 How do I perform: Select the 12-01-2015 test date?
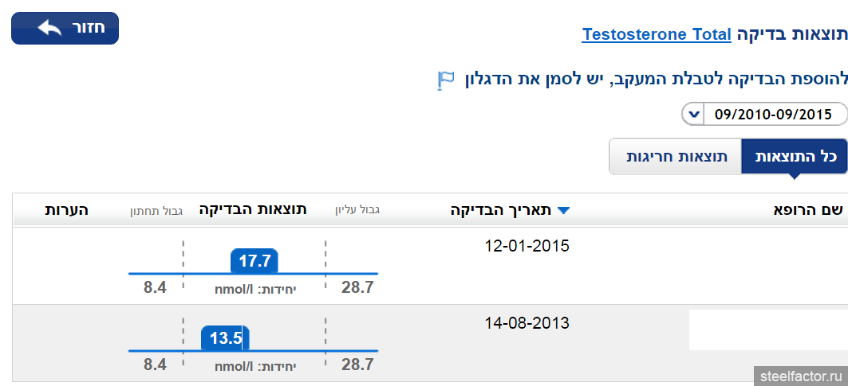527,245
